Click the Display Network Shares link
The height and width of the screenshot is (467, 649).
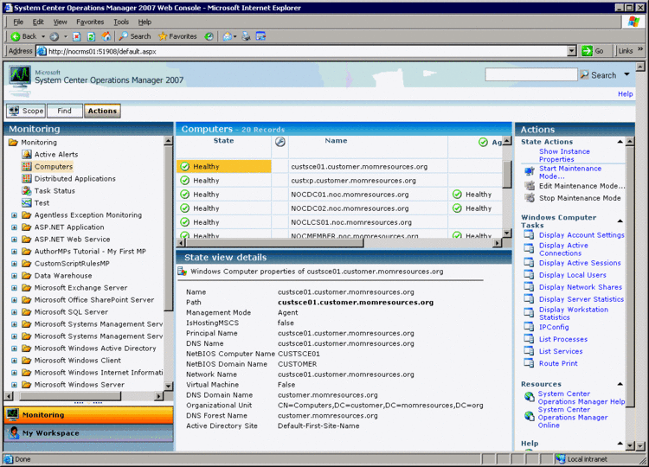pyautogui.click(x=581, y=287)
